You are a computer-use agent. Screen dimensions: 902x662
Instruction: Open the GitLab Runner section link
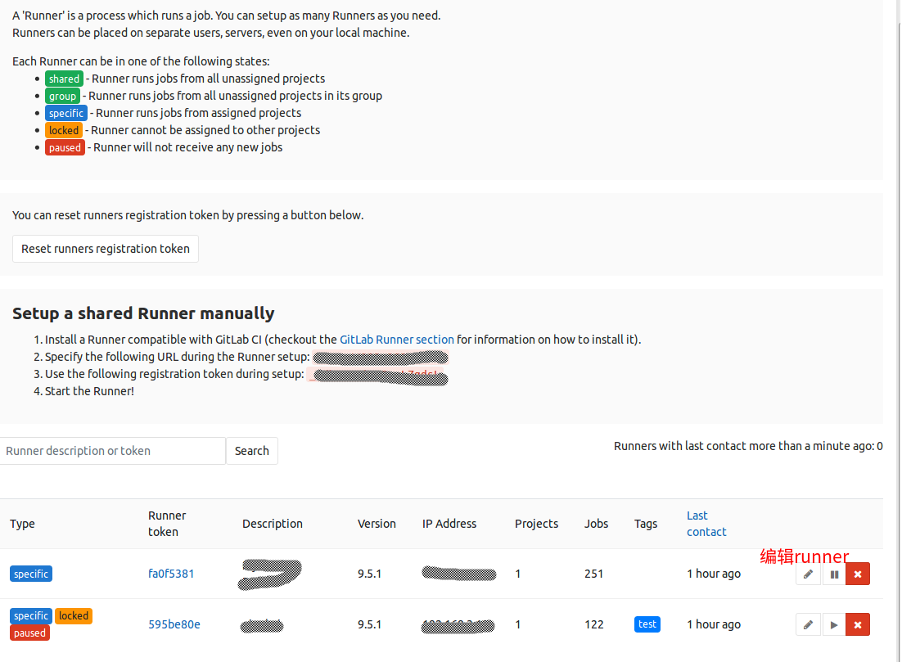pos(396,340)
